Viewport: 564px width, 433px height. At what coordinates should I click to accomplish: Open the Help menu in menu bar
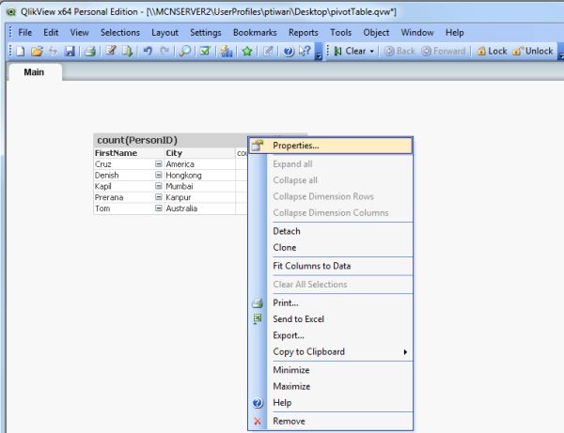click(x=454, y=32)
